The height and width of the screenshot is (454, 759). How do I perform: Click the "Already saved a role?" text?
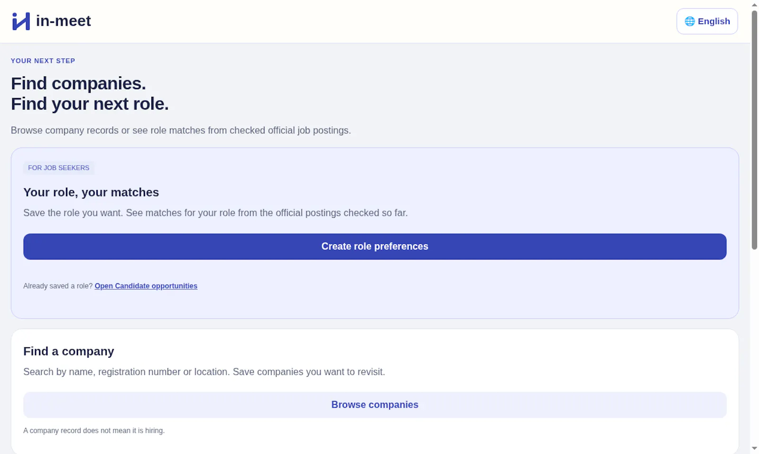coord(58,286)
